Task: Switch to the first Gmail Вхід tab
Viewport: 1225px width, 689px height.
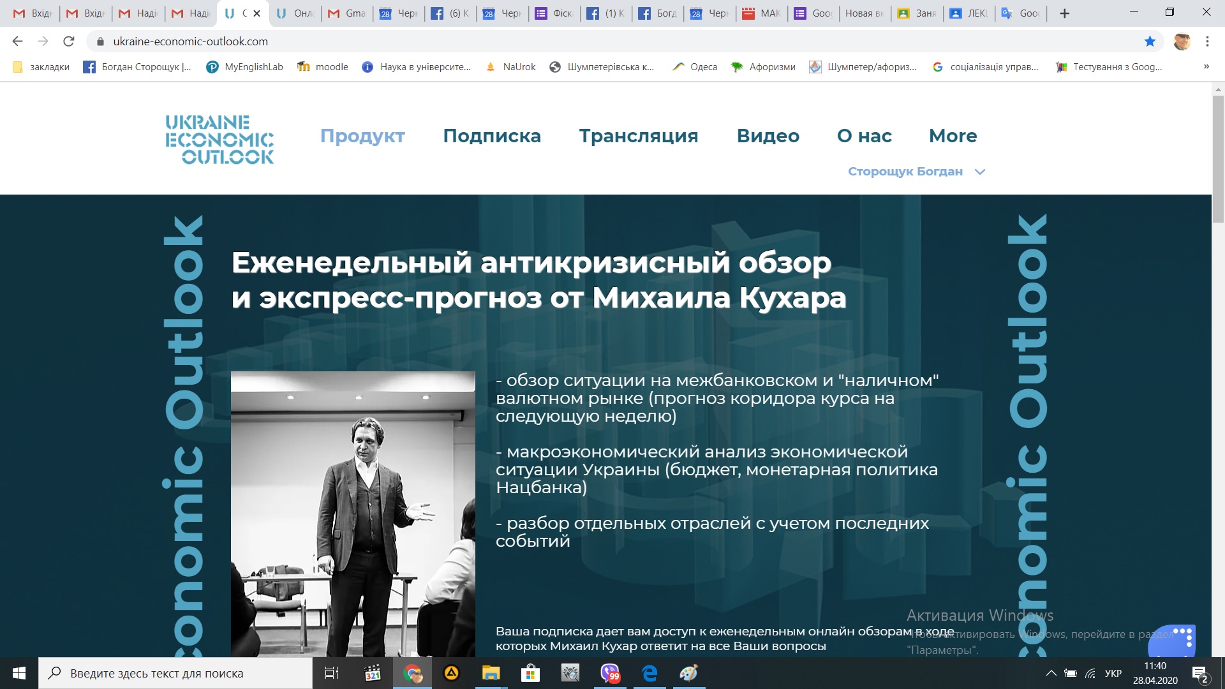Action: pos(33,13)
